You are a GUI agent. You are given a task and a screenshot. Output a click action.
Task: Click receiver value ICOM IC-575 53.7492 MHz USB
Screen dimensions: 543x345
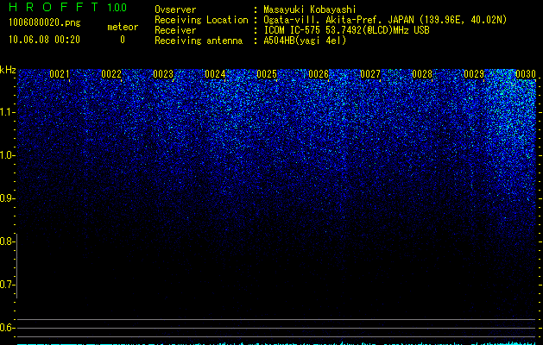(x=346, y=30)
